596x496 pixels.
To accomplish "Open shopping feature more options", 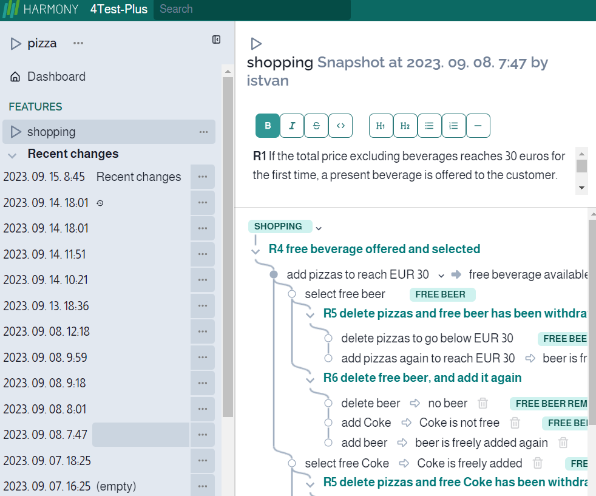I will coord(203,132).
